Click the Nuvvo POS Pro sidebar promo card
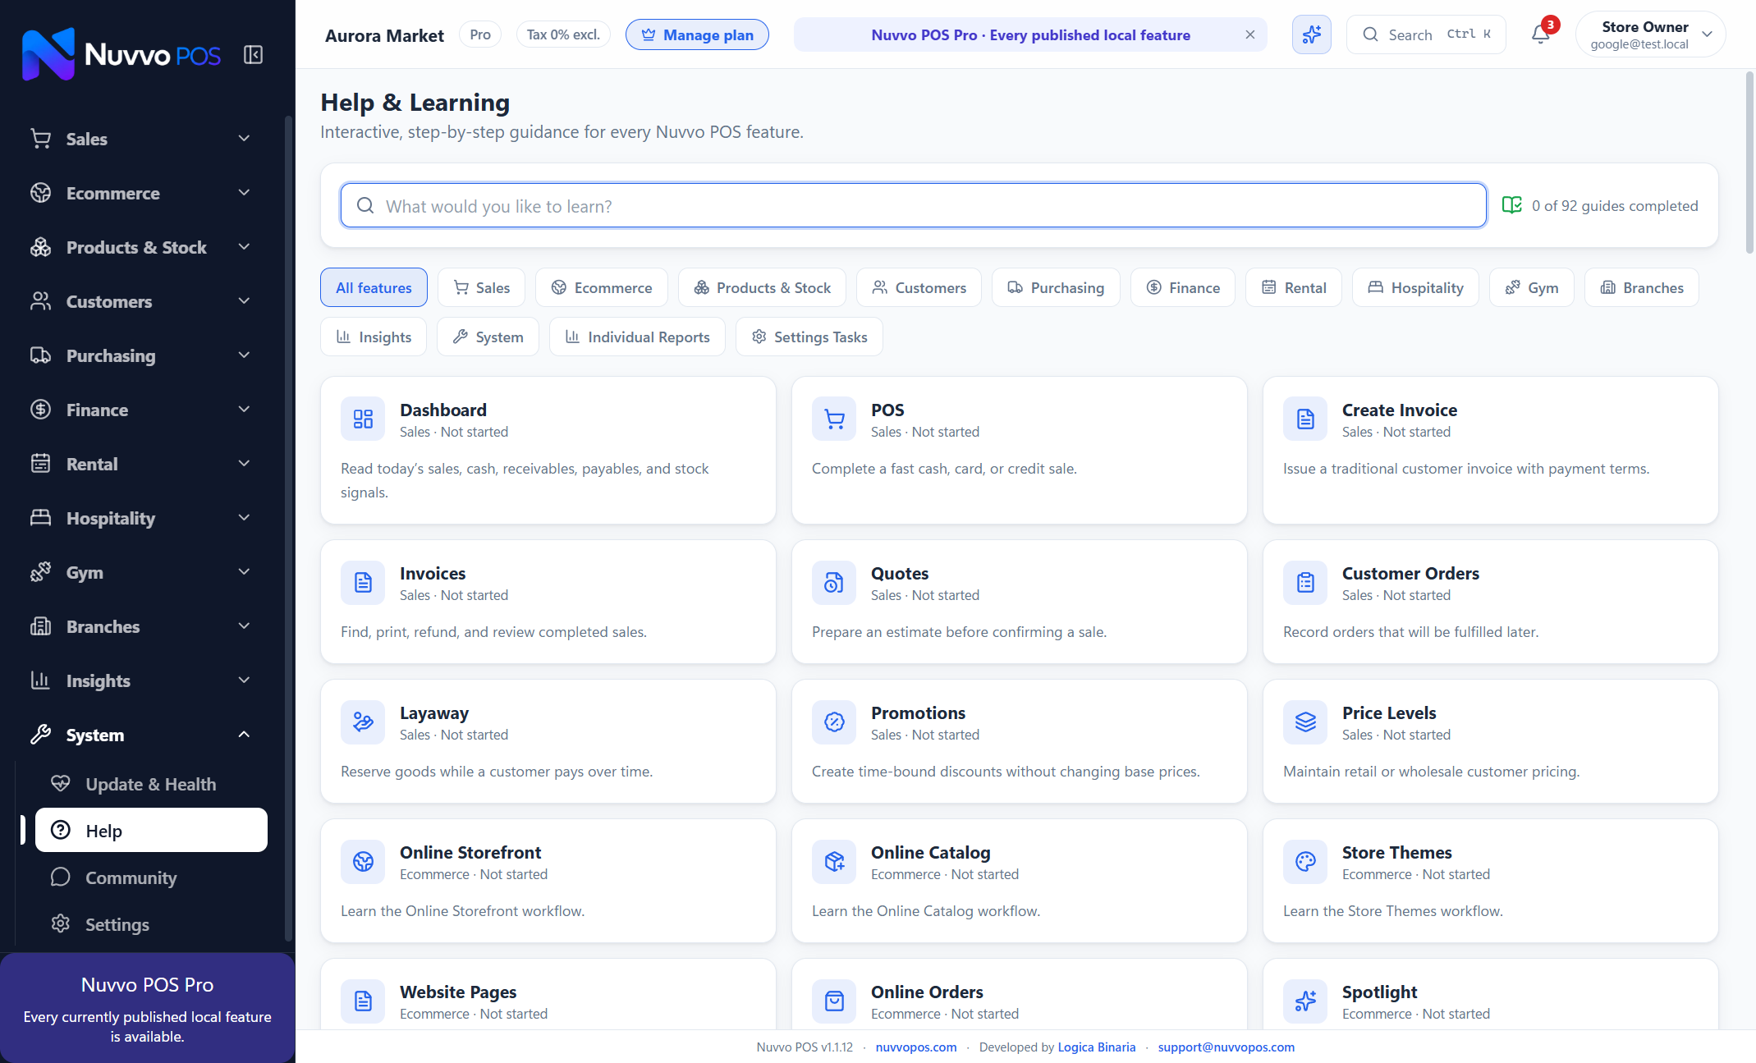 click(x=148, y=1008)
